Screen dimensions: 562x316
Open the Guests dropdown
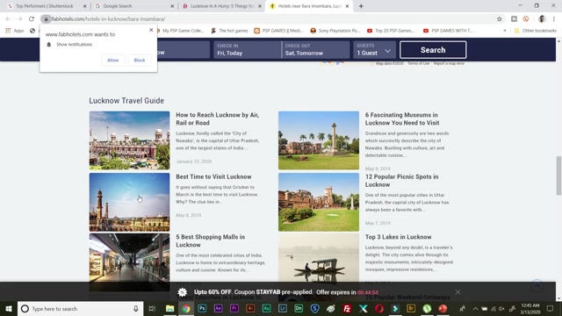[374, 50]
